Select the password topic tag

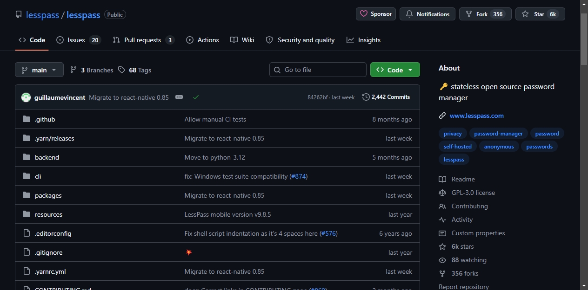547,134
